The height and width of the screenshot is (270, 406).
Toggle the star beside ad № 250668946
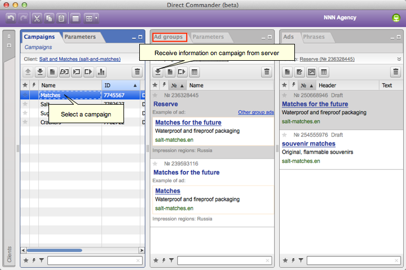[285, 95]
